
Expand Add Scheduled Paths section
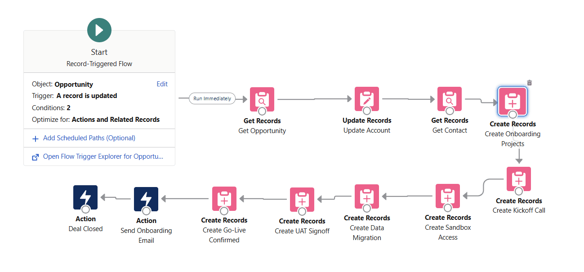tap(88, 138)
